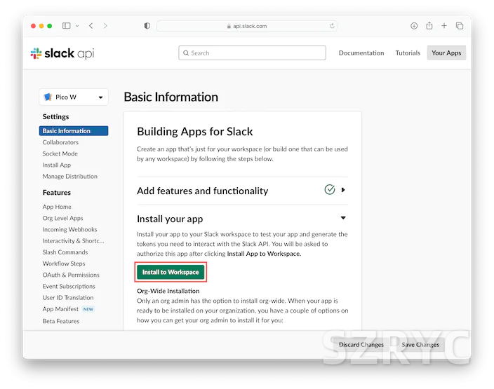
Task: Open OAuth & Permissions in sidebar
Action: point(71,275)
